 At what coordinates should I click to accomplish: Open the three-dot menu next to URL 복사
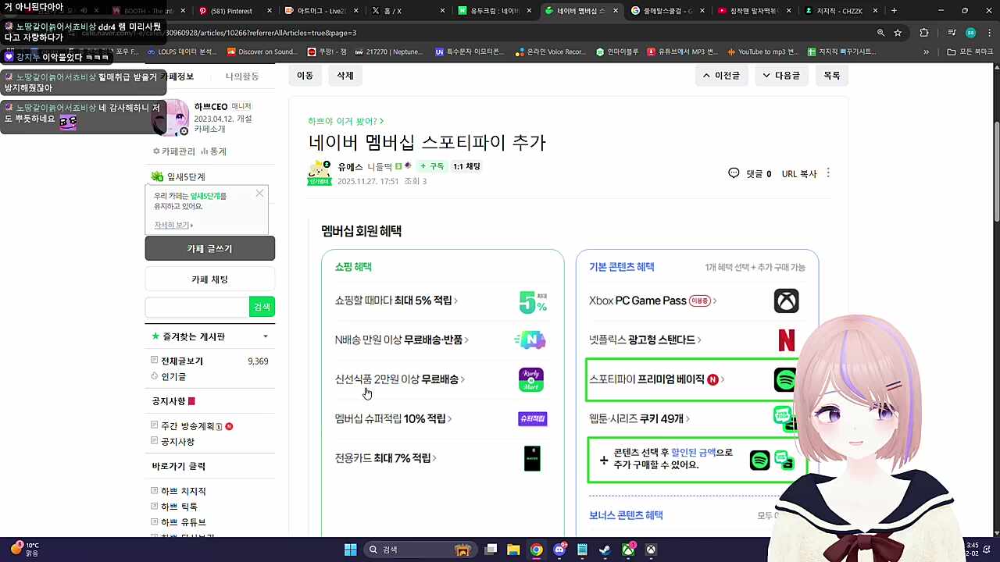point(828,173)
